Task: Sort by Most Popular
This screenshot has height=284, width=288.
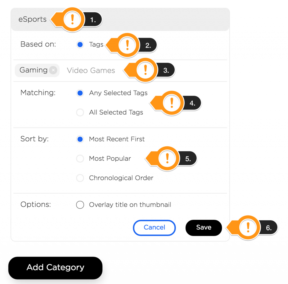Action: [80, 159]
